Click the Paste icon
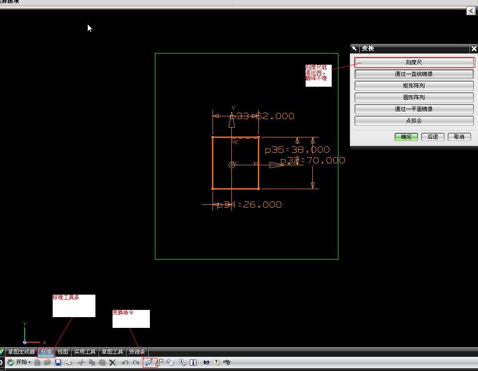Viewport: 478px width, 371px height. tap(102, 362)
